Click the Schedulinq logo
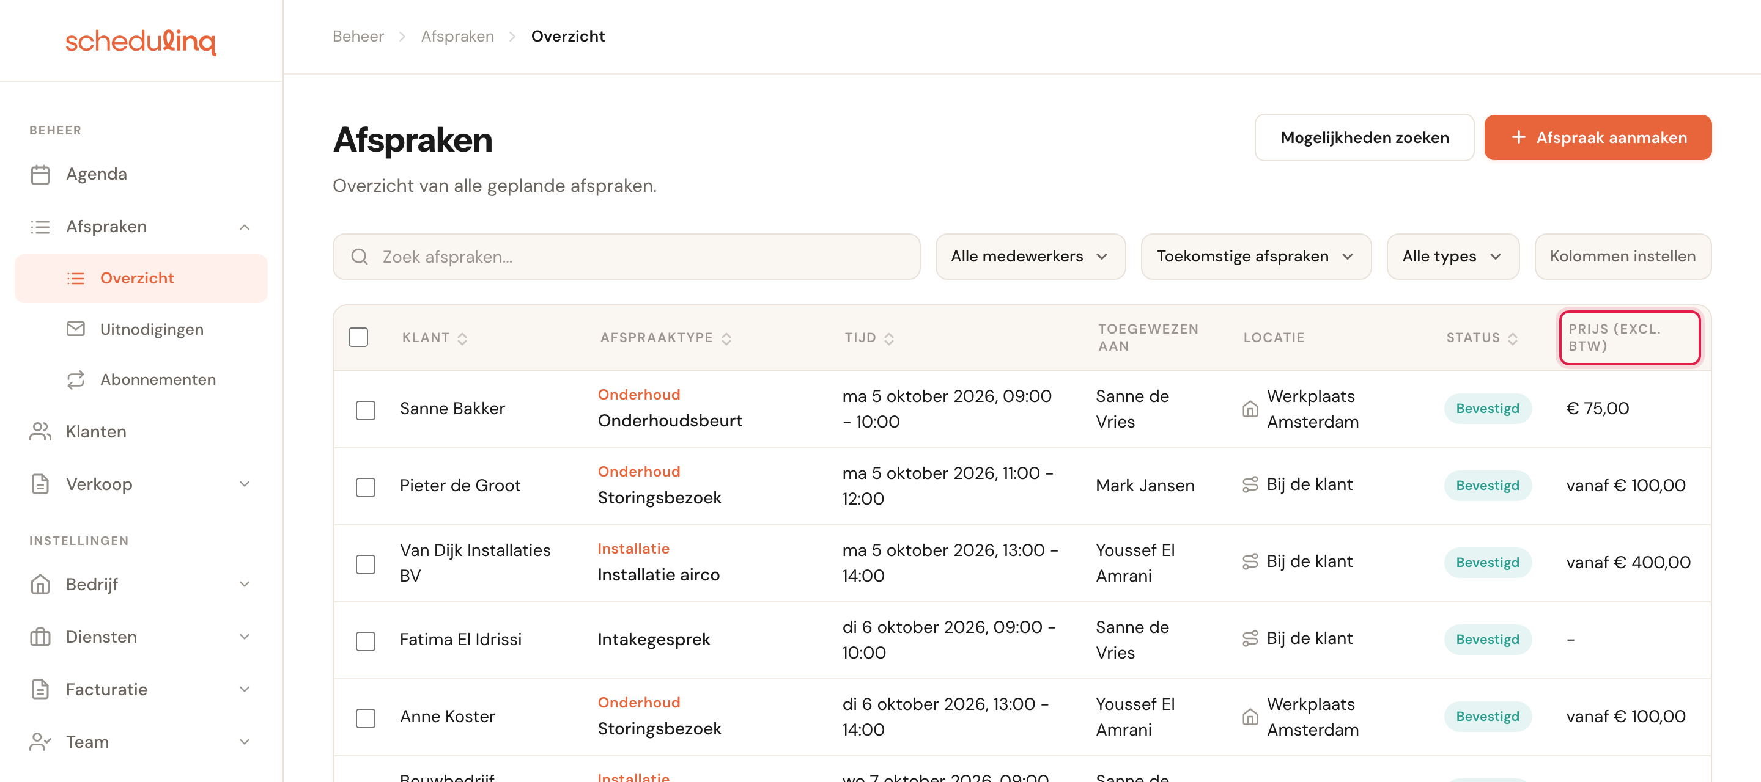Screen dimensions: 1761x782 [x=141, y=41]
